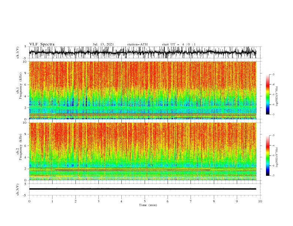Click time axis tick label '2'
The height and width of the screenshot is (226, 293).
(75, 201)
